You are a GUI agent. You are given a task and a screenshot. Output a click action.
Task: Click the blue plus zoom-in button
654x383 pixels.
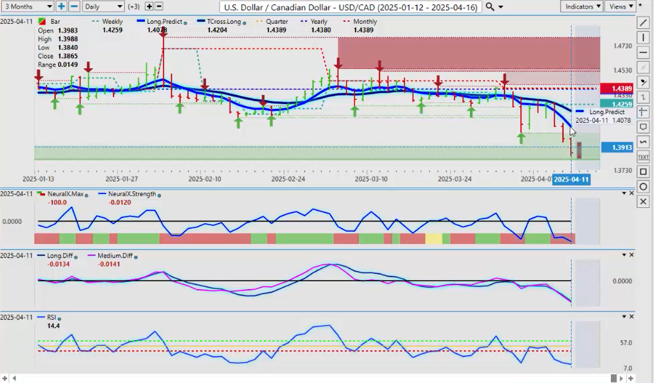pos(61,6)
